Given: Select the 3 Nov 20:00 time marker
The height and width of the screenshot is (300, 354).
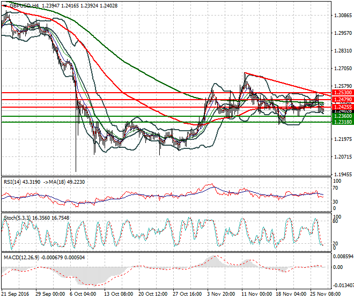Looking at the screenshot, I should click(221, 294).
